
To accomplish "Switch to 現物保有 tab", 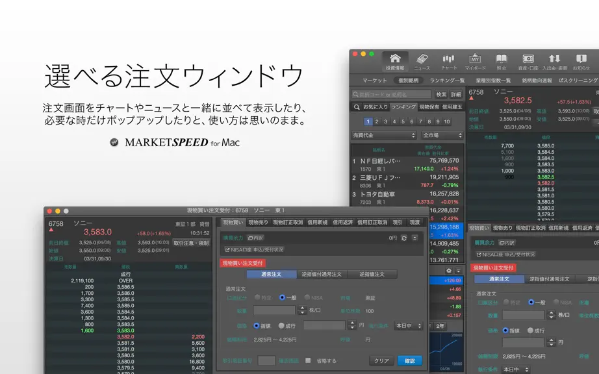I will [429, 107].
